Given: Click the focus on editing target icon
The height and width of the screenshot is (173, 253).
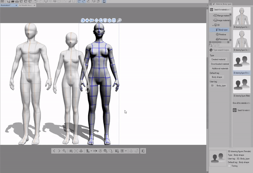Looking at the screenshot, I should tap(76, 151).
